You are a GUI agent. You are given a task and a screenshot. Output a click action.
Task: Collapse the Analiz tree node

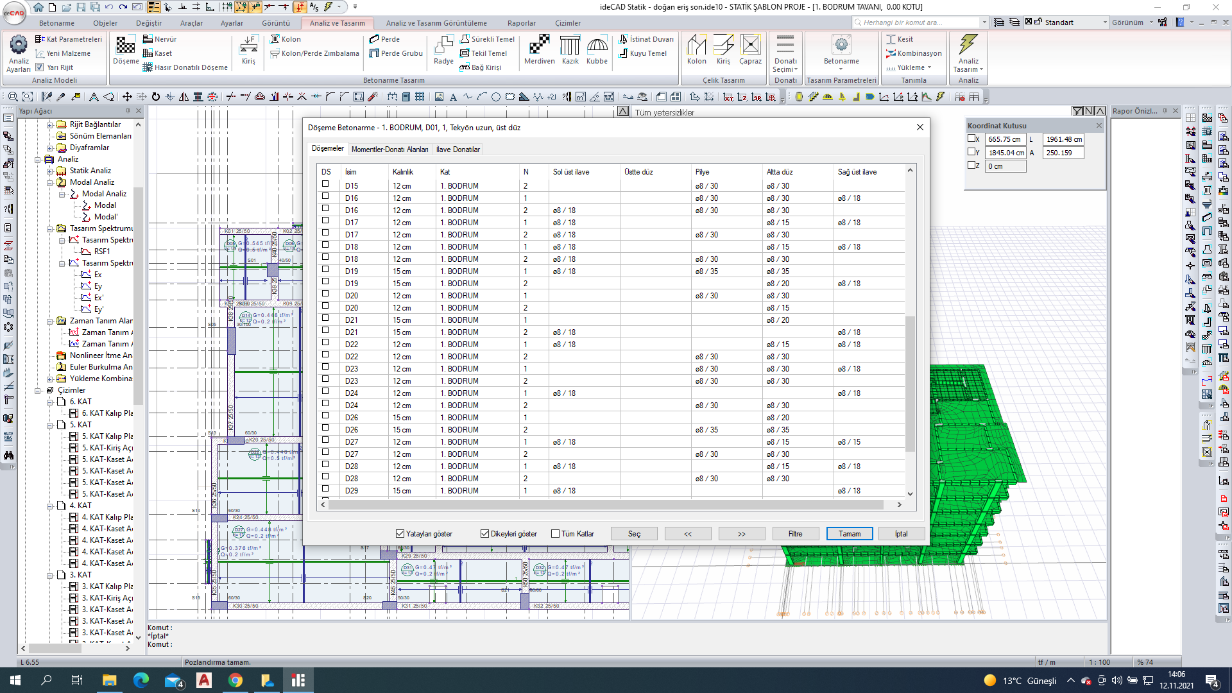37,160
